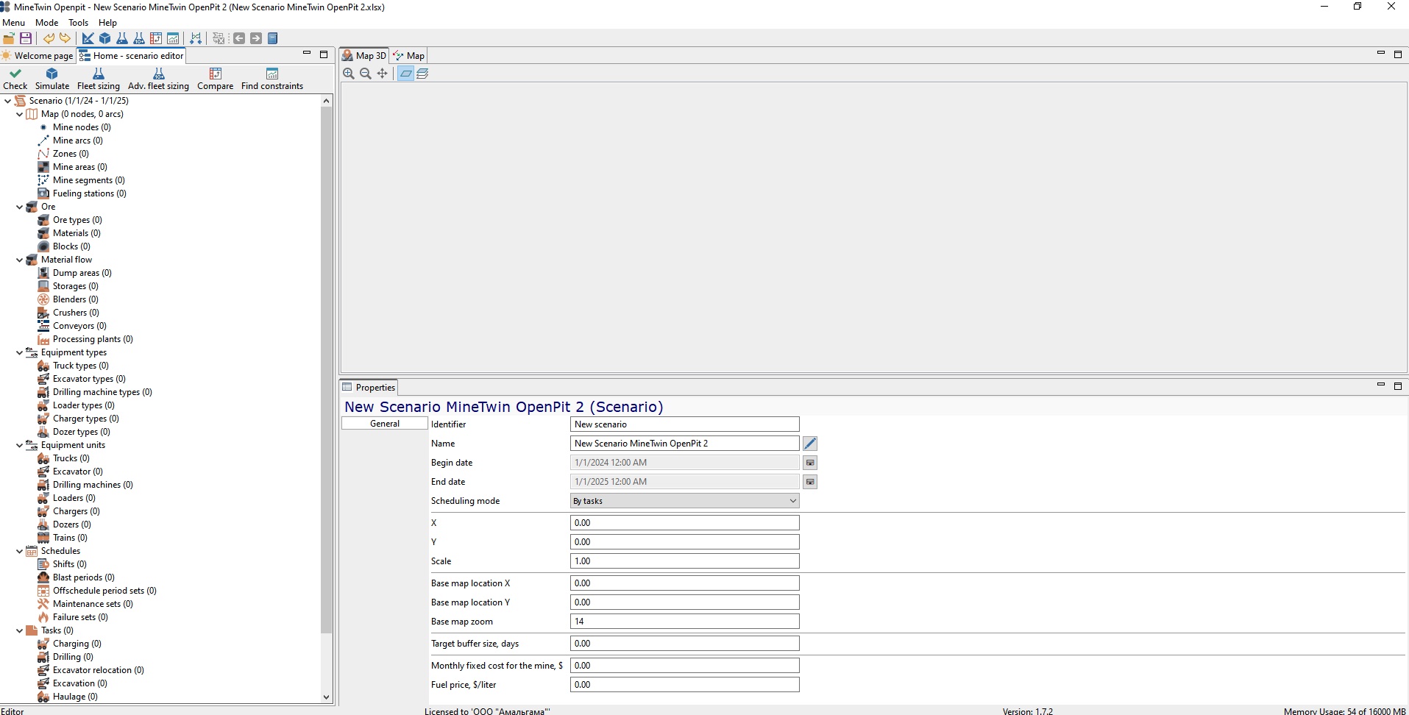Open the Mode menu
This screenshot has width=1409, height=715.
click(46, 23)
